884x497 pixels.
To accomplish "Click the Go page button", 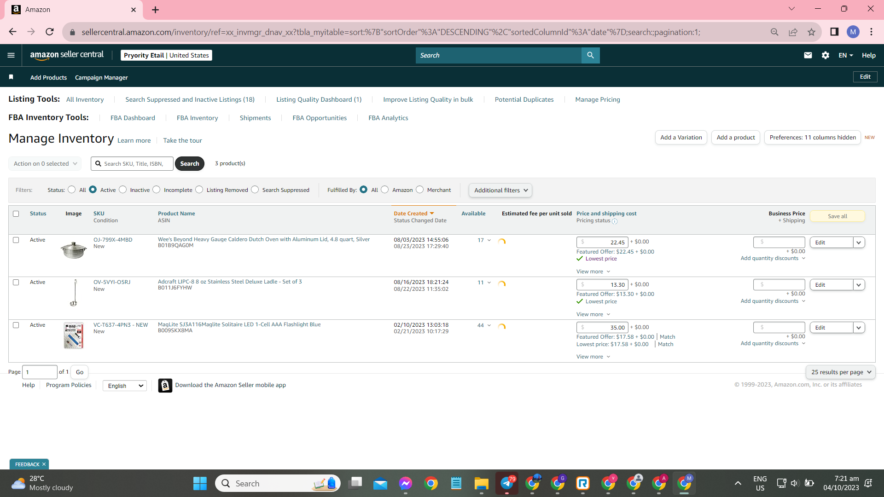I will 80,372.
